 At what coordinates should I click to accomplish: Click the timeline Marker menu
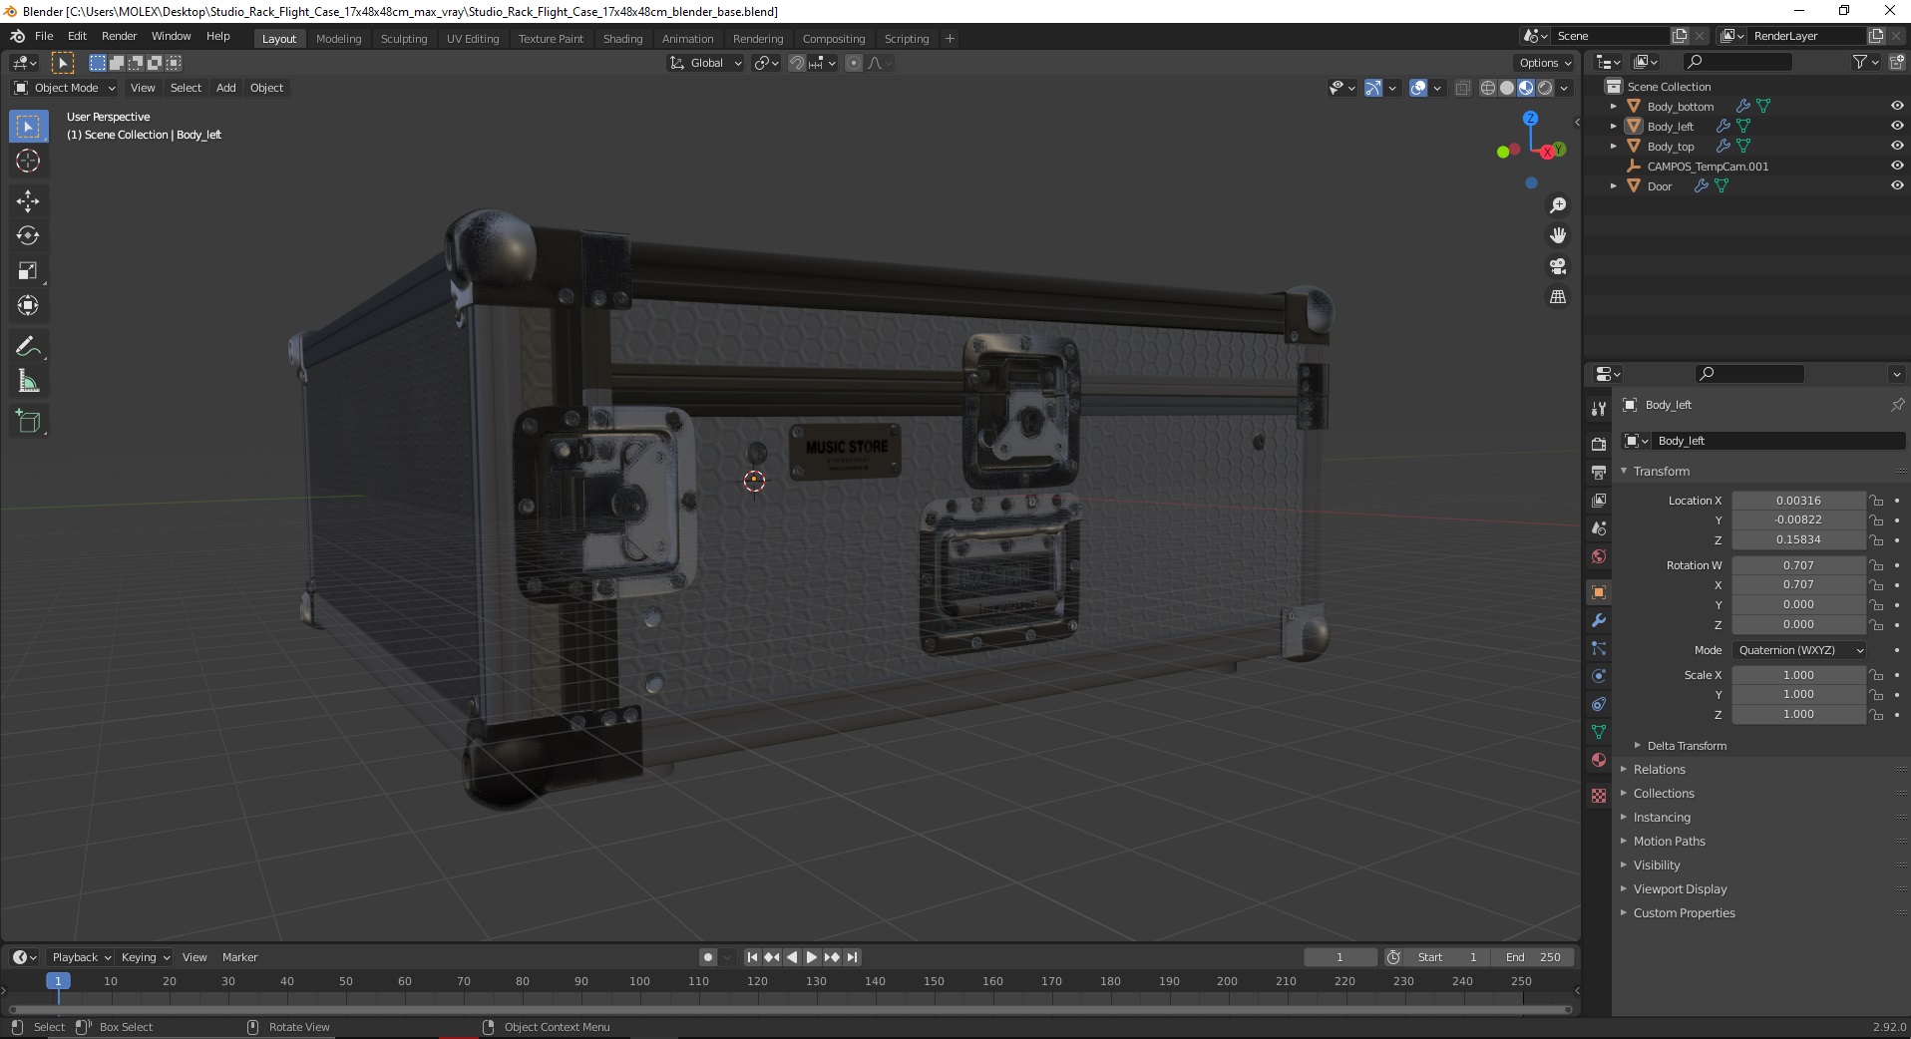tap(239, 957)
